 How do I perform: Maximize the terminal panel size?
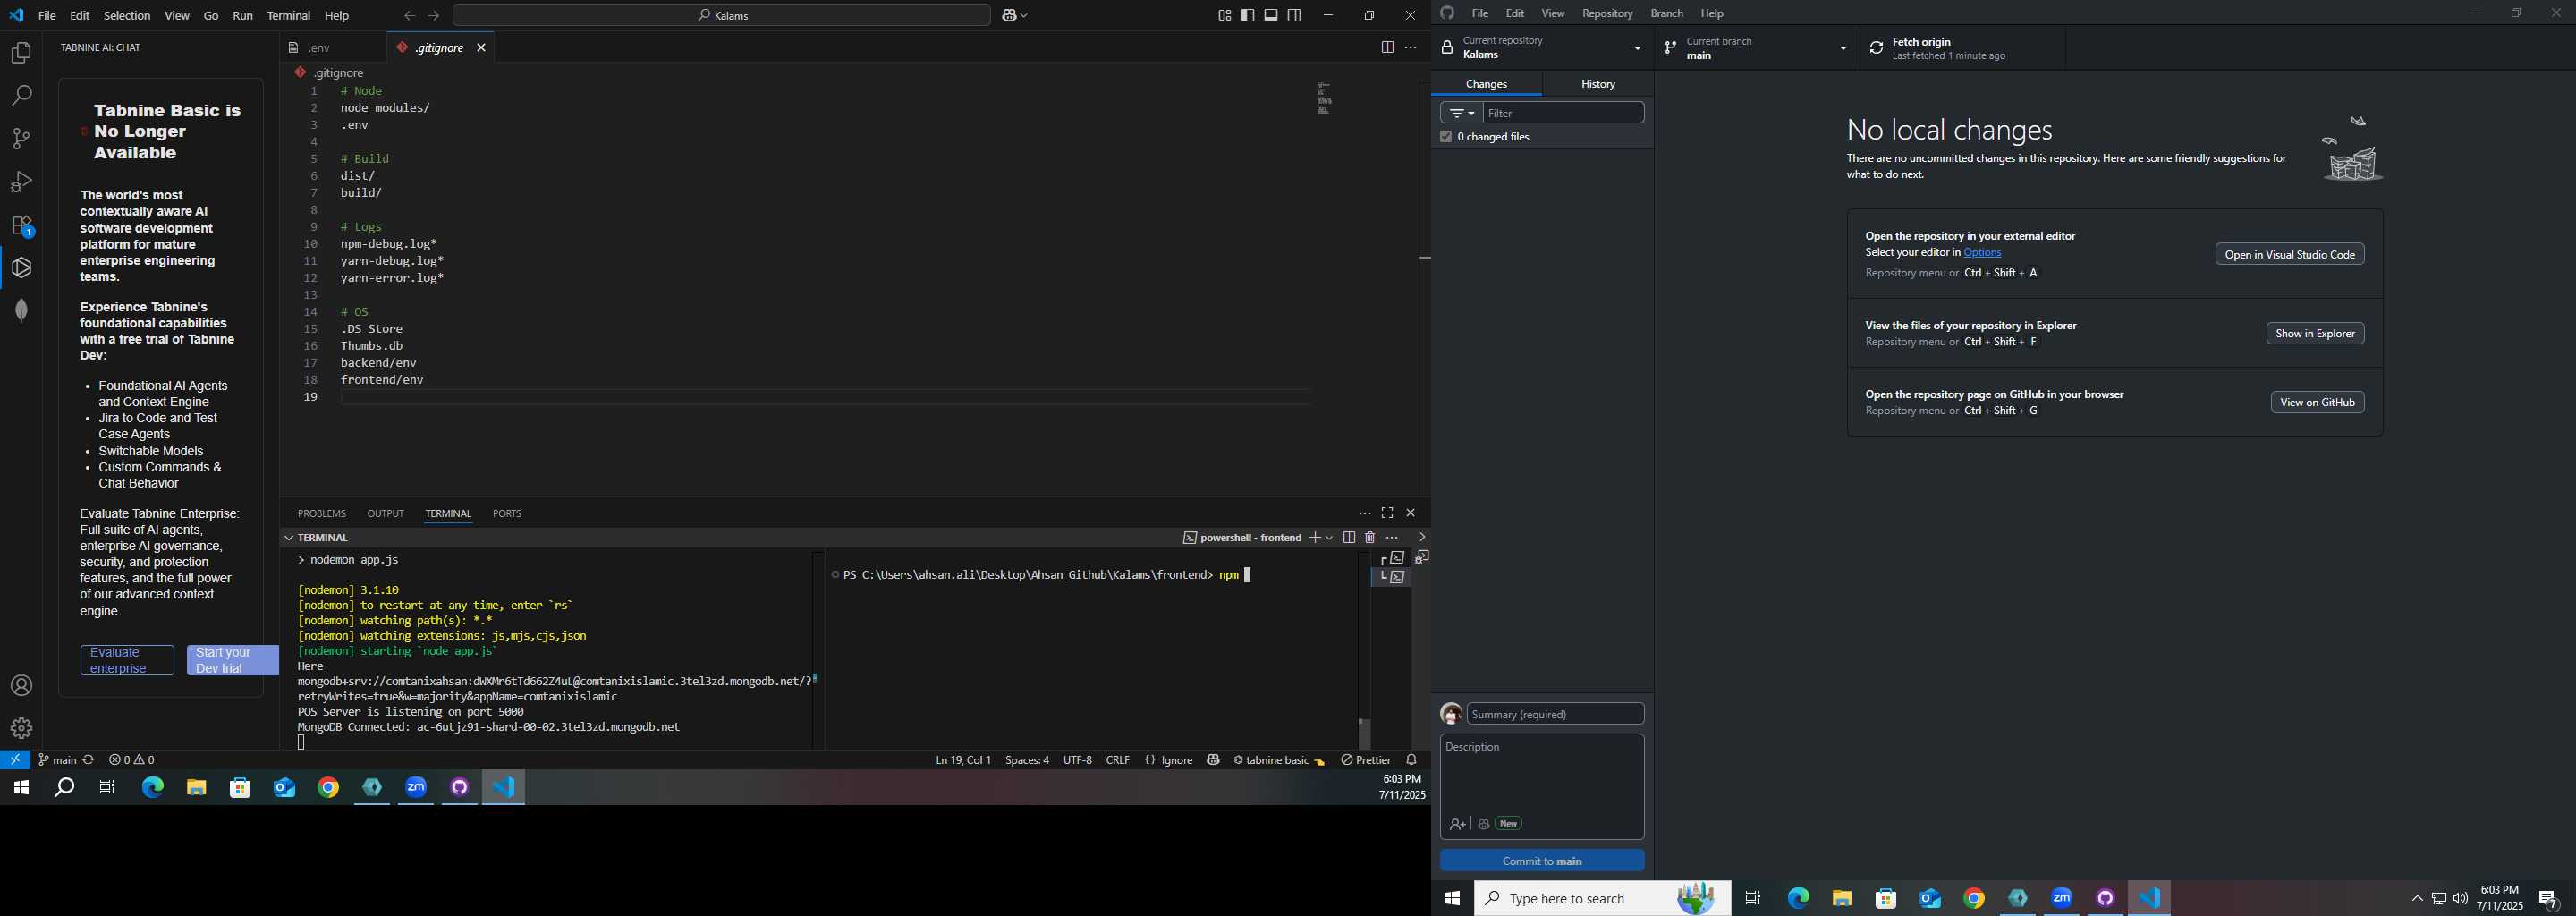click(x=1387, y=513)
